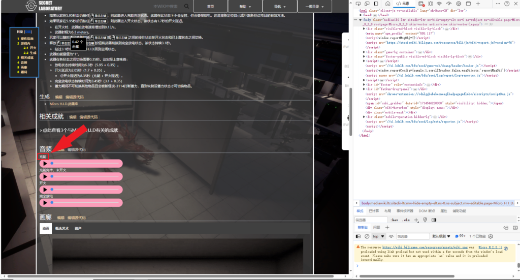Toggle the computed styles sidebar icon
The height and width of the screenshot is (280, 520).
tap(434, 220)
